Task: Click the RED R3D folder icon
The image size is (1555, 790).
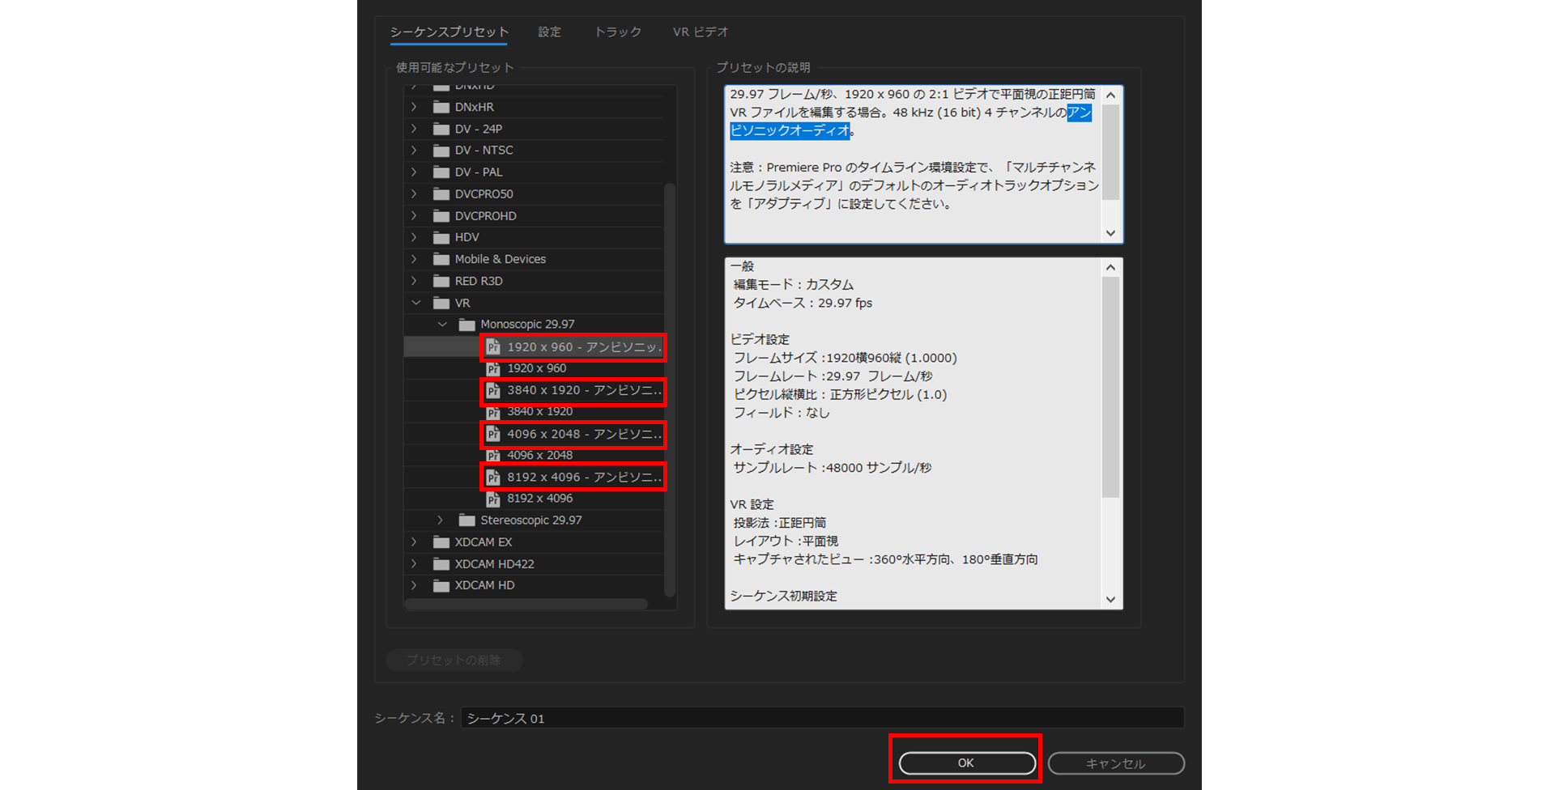Action: click(x=441, y=281)
